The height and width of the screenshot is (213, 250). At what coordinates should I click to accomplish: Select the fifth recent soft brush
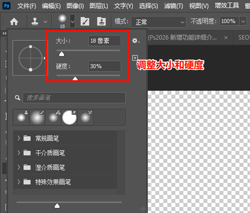85,117
